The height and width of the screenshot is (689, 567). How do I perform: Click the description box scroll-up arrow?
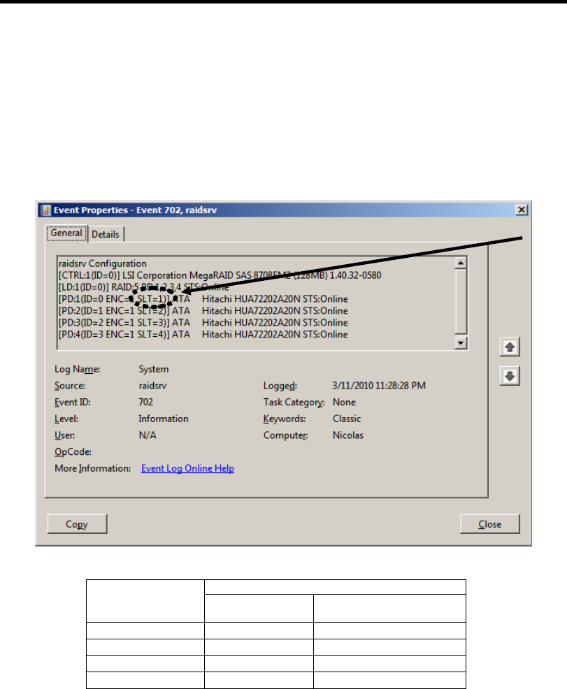coord(461,263)
